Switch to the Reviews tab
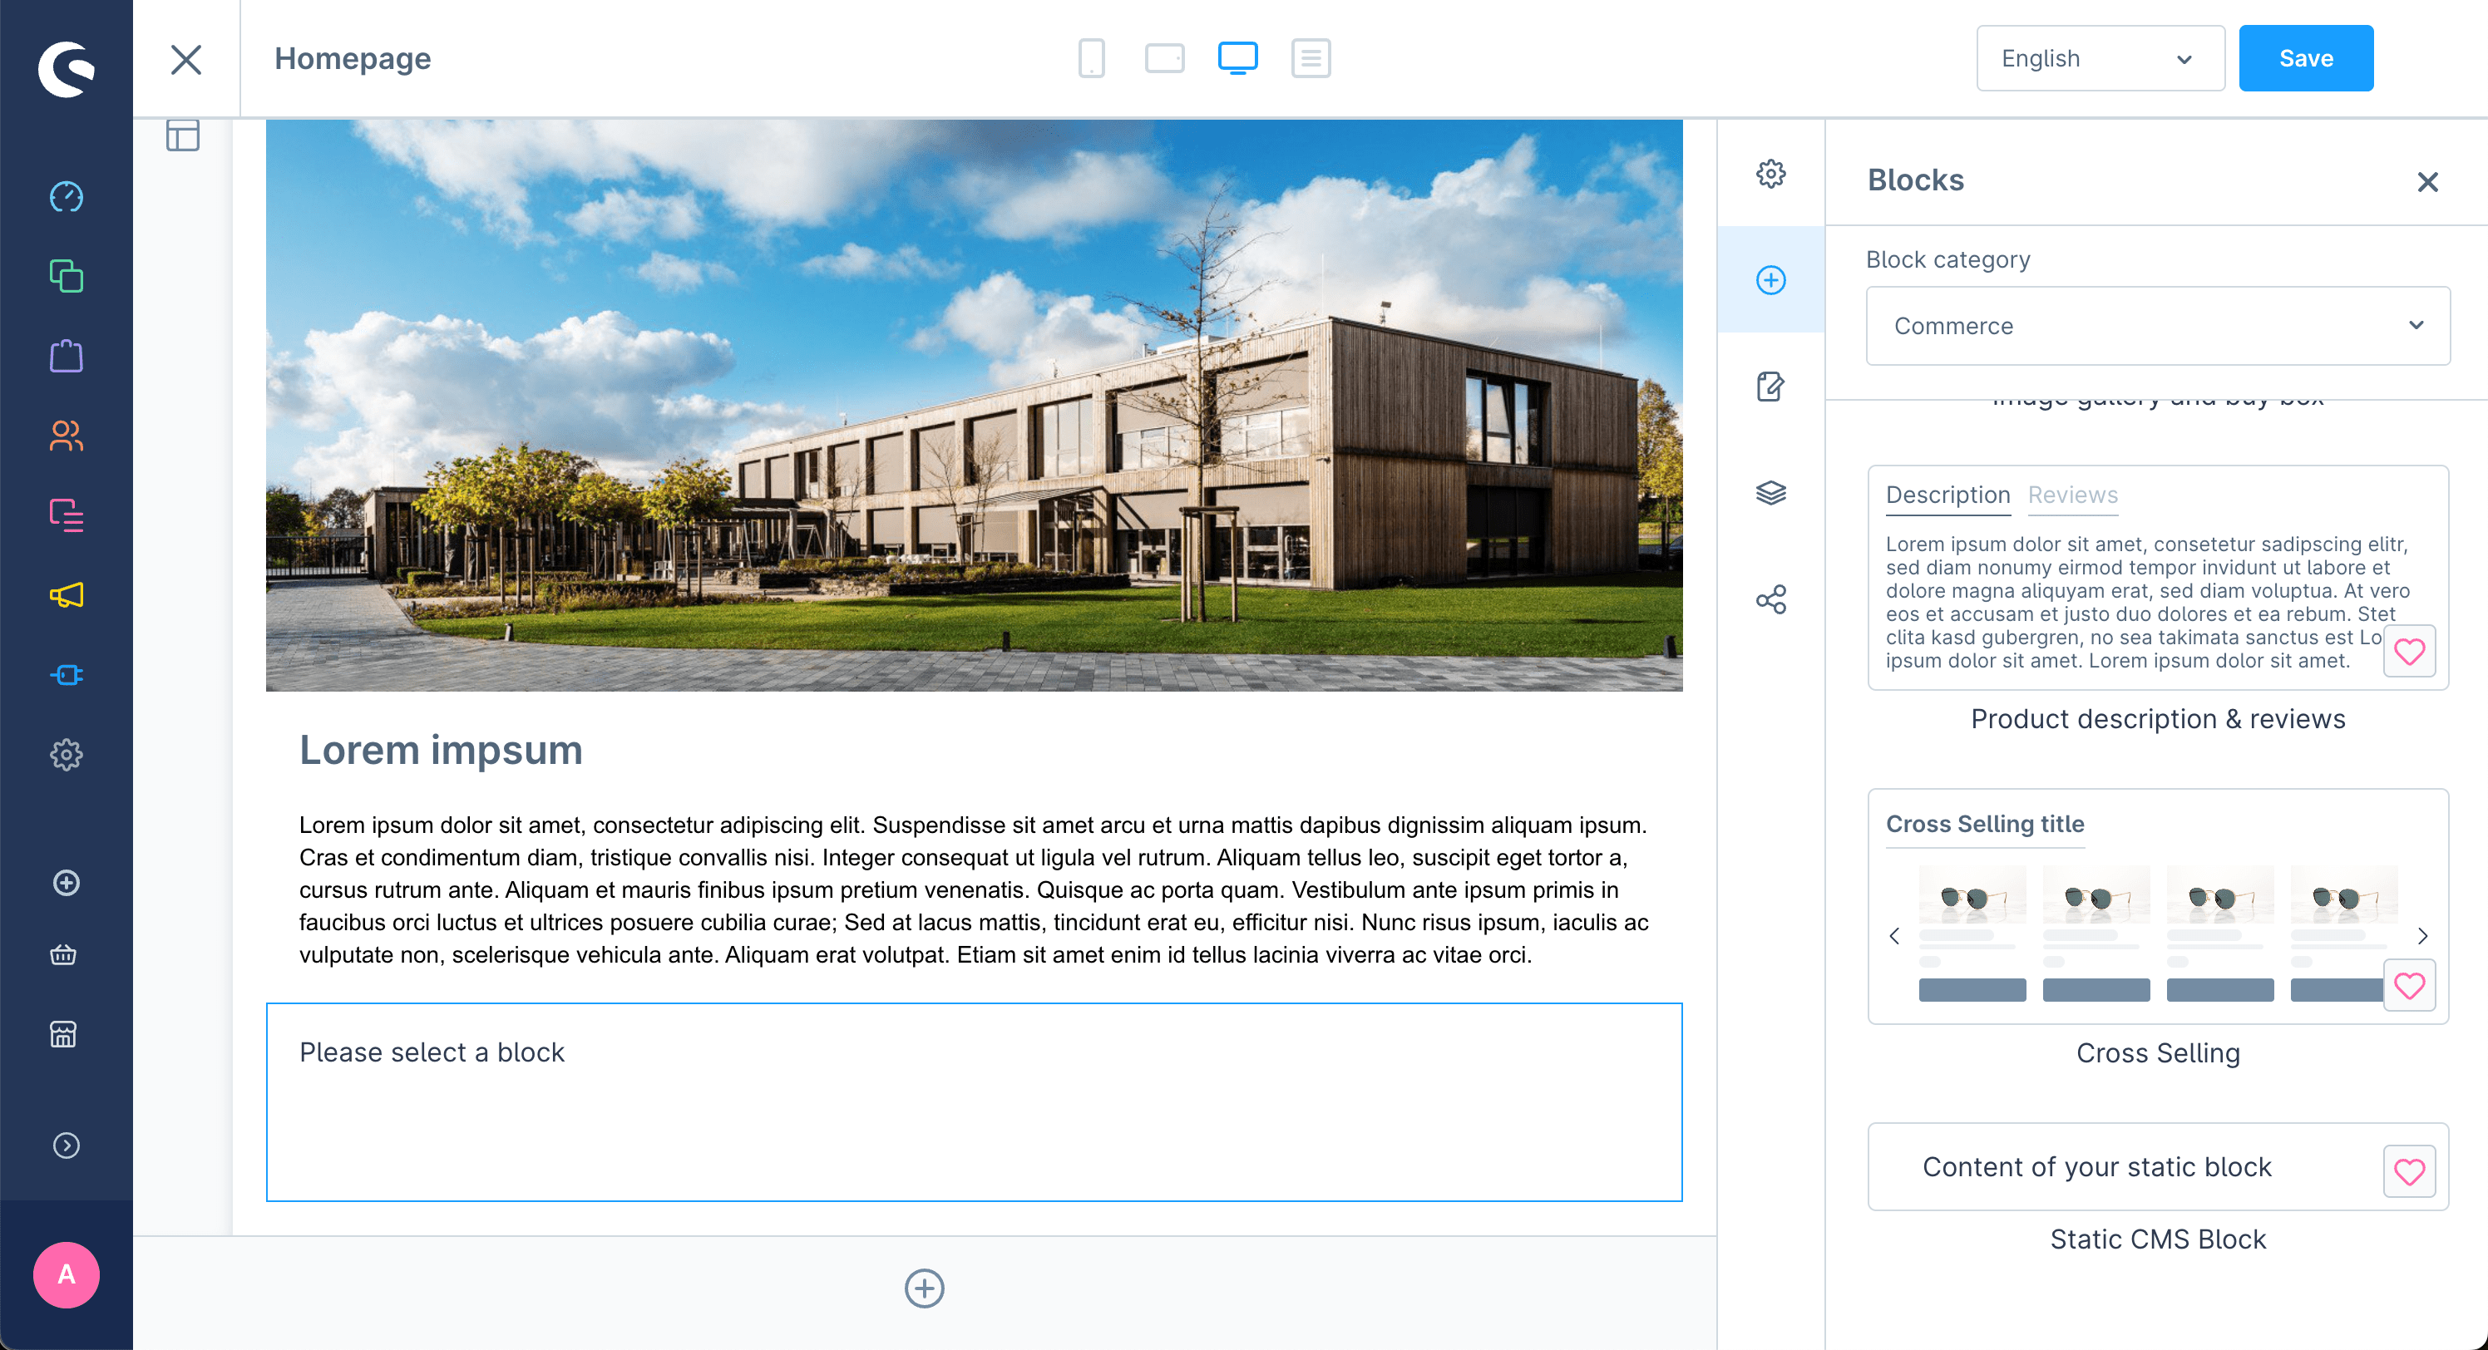The width and height of the screenshot is (2488, 1350). click(2074, 494)
